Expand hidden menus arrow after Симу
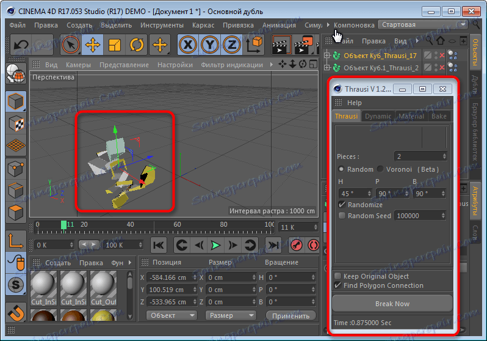Screen dimensions: 487x341 pos(328,24)
